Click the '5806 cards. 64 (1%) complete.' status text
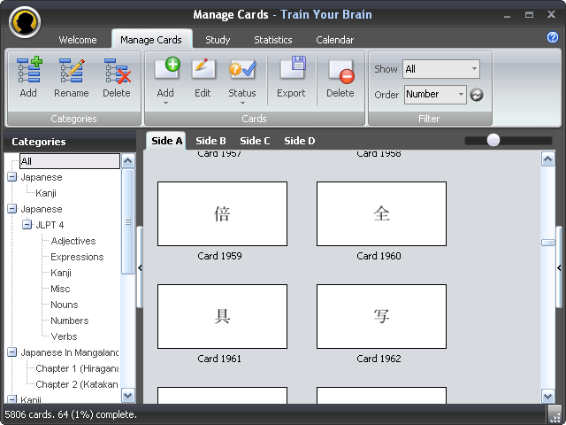Screen dimensions: 566x425 pyautogui.click(x=71, y=414)
